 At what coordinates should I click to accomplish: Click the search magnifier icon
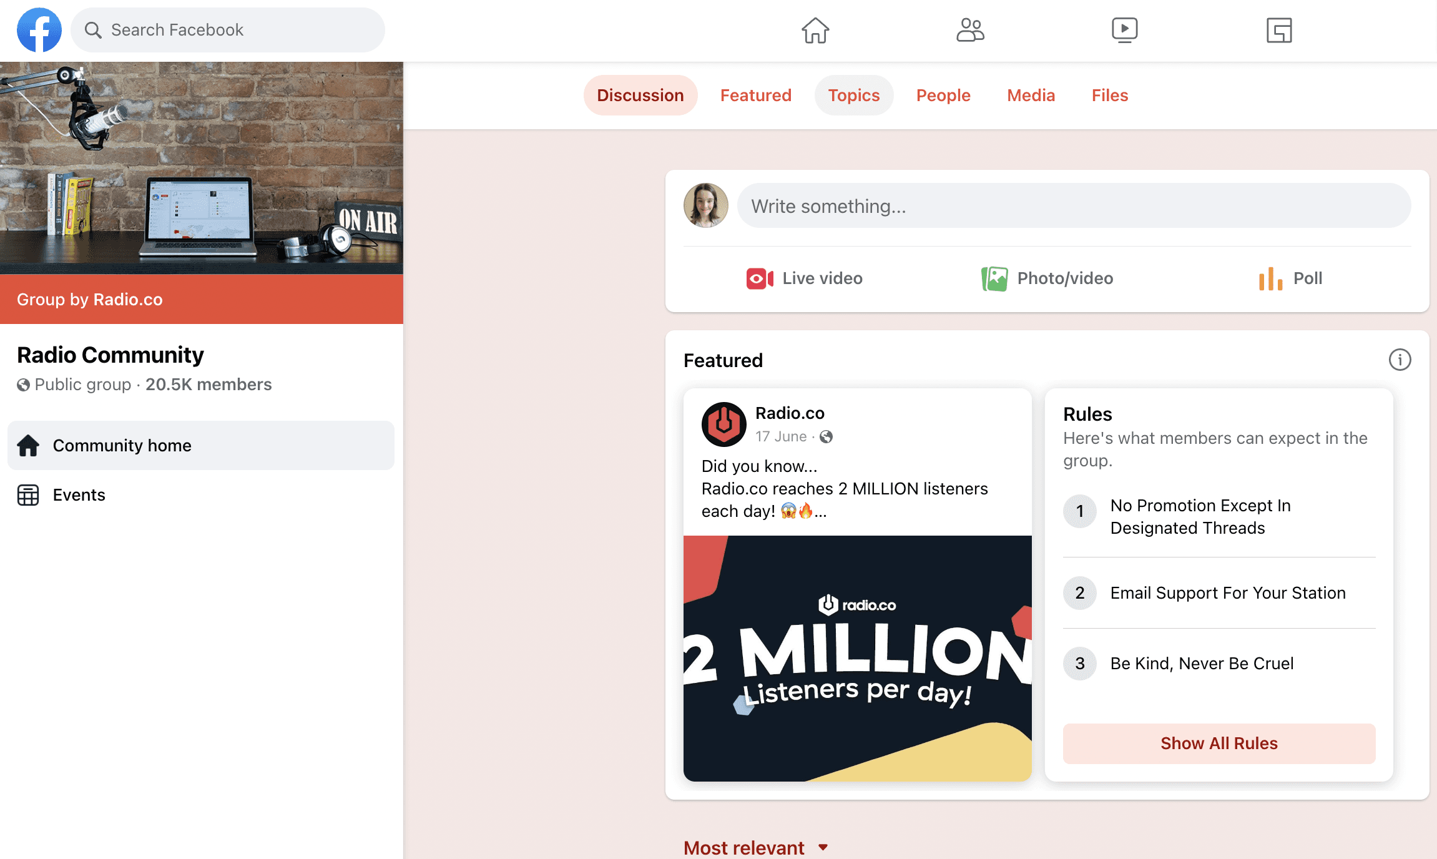93,30
